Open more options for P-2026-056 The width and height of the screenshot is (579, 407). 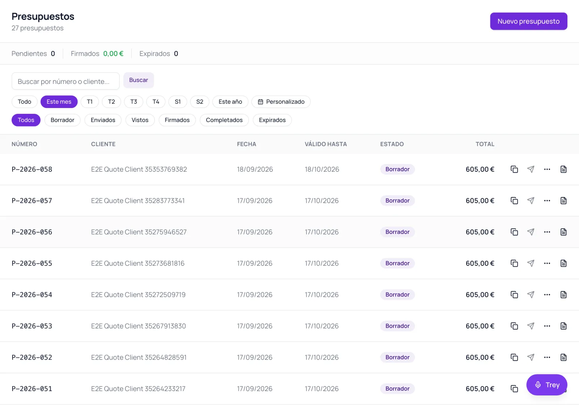[547, 232]
